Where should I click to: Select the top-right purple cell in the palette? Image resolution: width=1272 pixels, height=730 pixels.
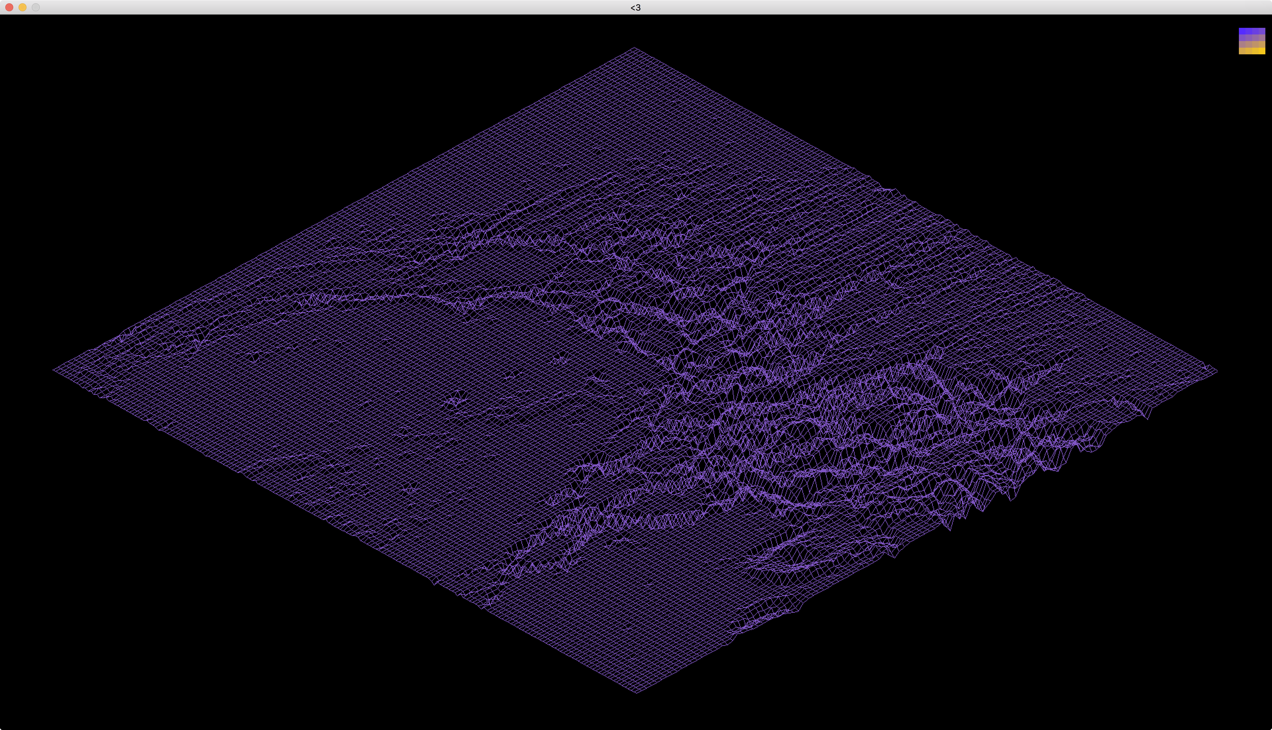coord(1262,31)
